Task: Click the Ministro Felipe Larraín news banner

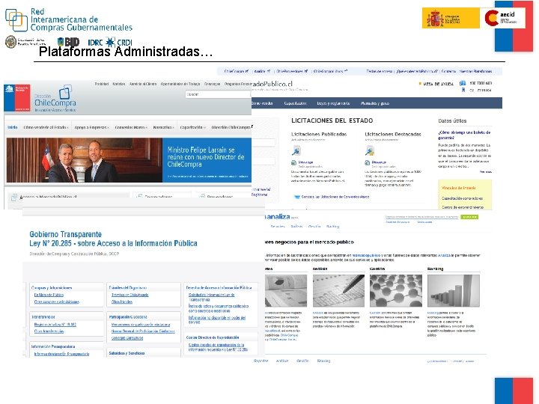Action: click(x=129, y=160)
